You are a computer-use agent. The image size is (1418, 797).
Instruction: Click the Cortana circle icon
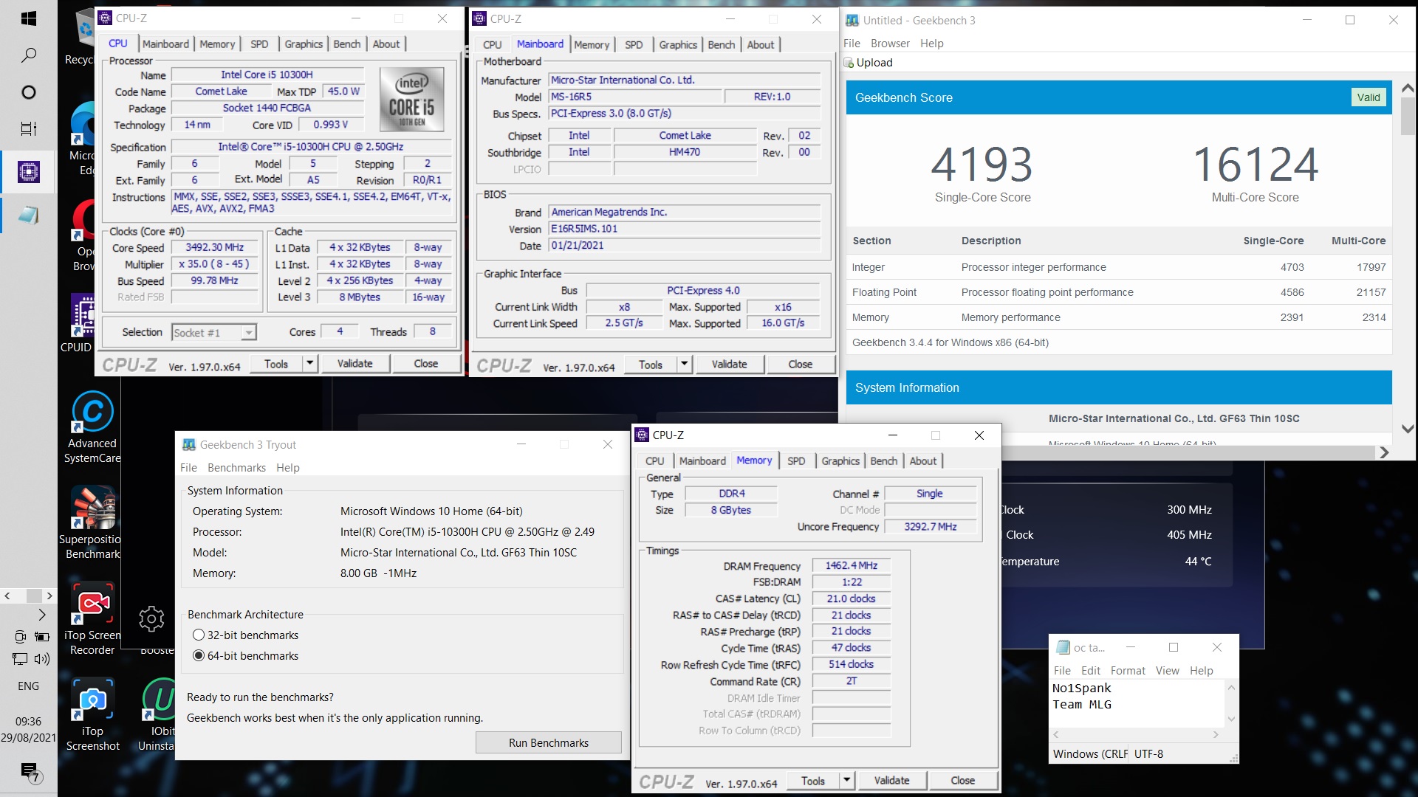[28, 92]
